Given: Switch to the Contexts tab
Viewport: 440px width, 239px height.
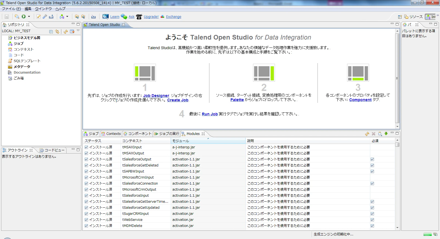Looking at the screenshot, I should pos(111,134).
